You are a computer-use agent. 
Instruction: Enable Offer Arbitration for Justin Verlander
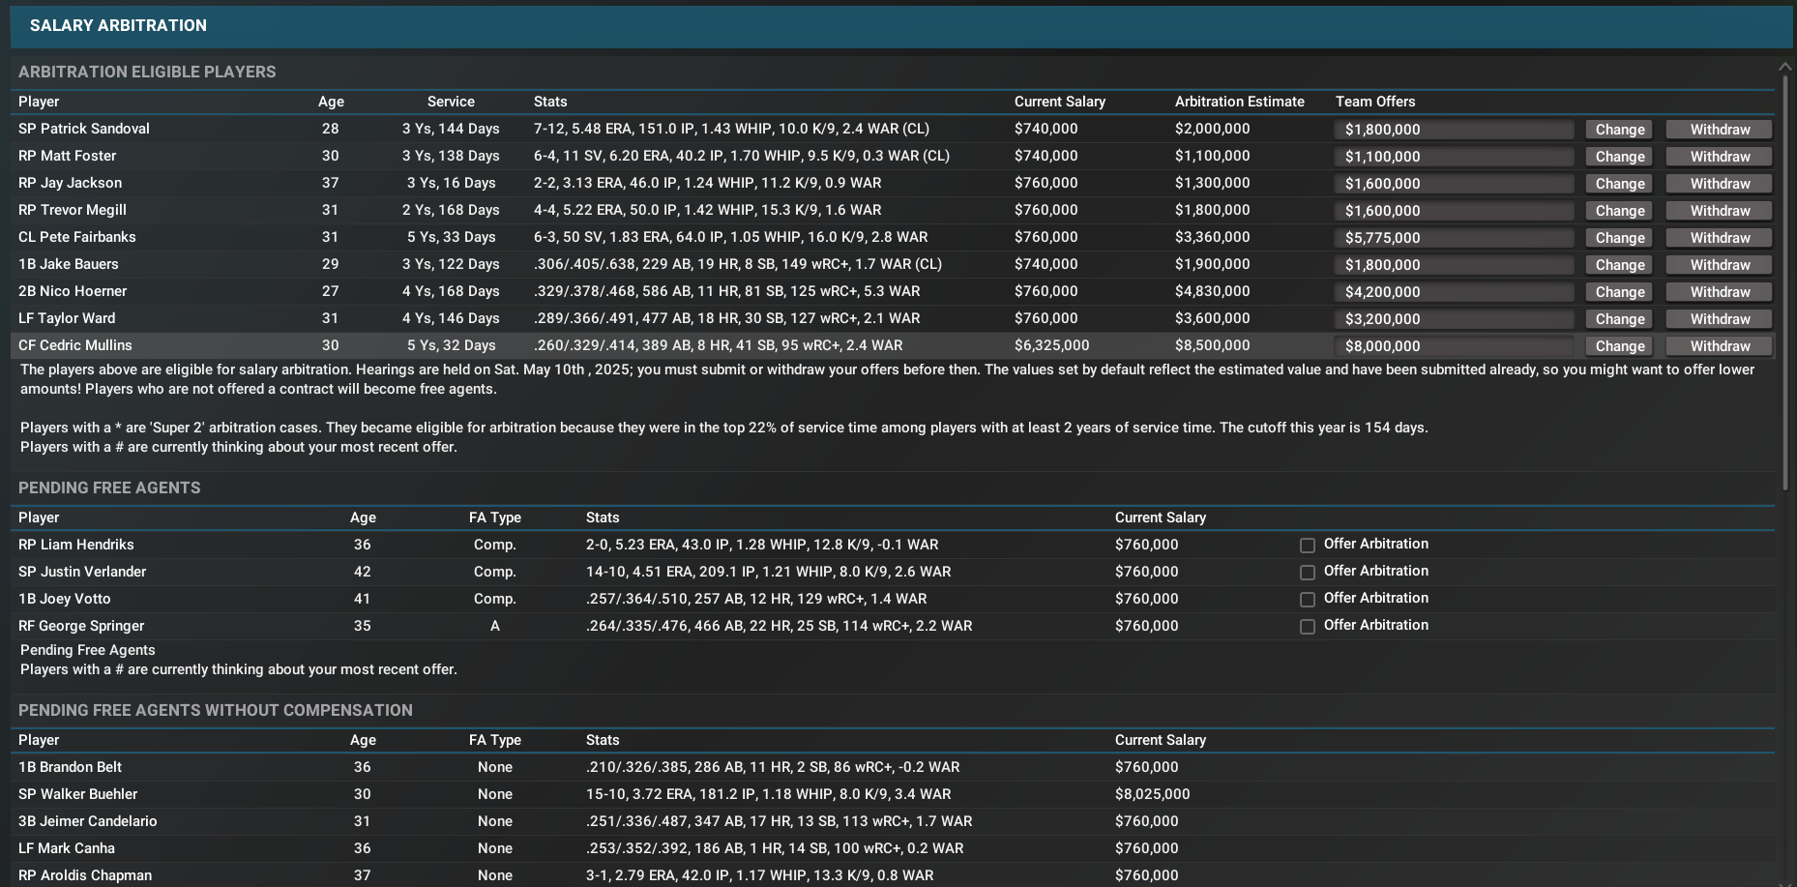click(1307, 573)
